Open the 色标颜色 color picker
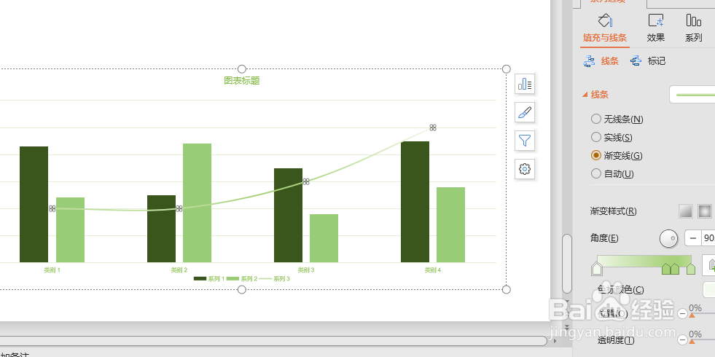715x357 pixels. 709,289
